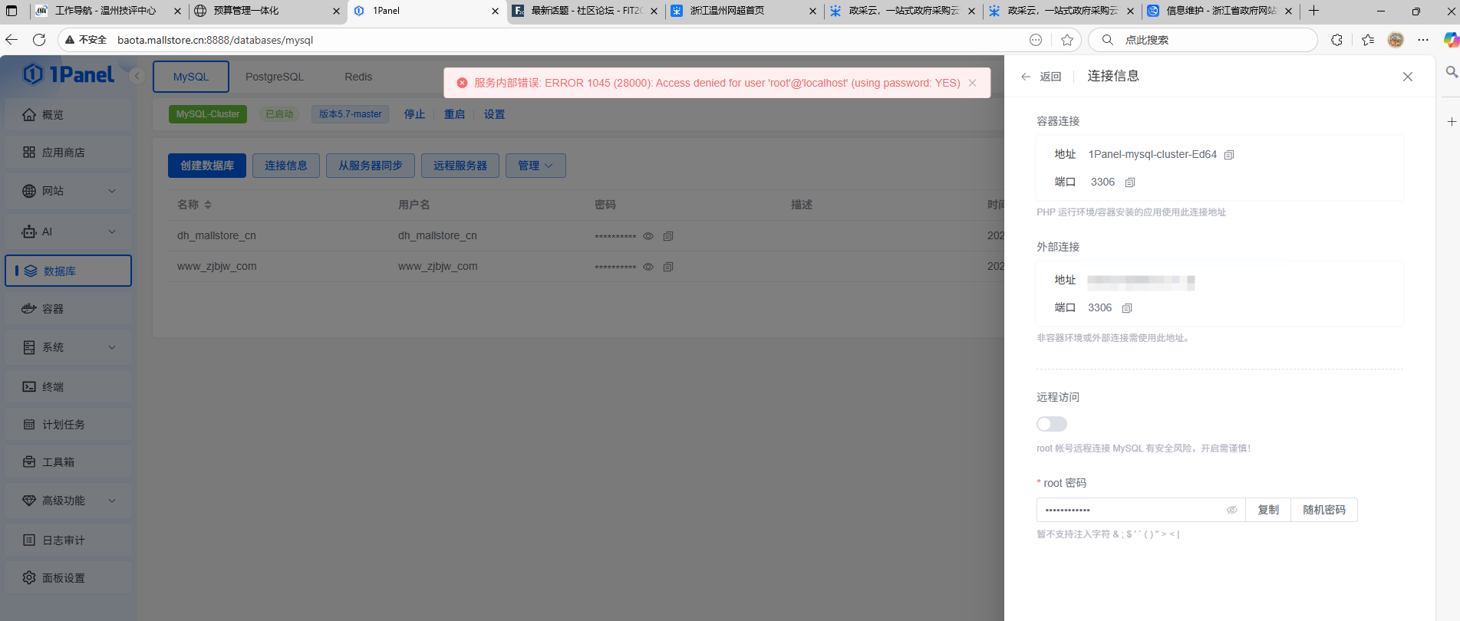Switch to 预算管理一体化 browser tab

tap(266, 11)
